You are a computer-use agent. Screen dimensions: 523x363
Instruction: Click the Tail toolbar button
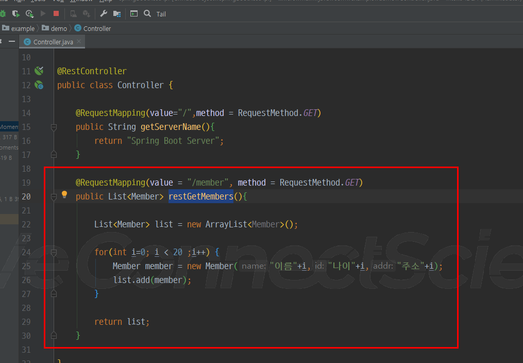(x=161, y=14)
